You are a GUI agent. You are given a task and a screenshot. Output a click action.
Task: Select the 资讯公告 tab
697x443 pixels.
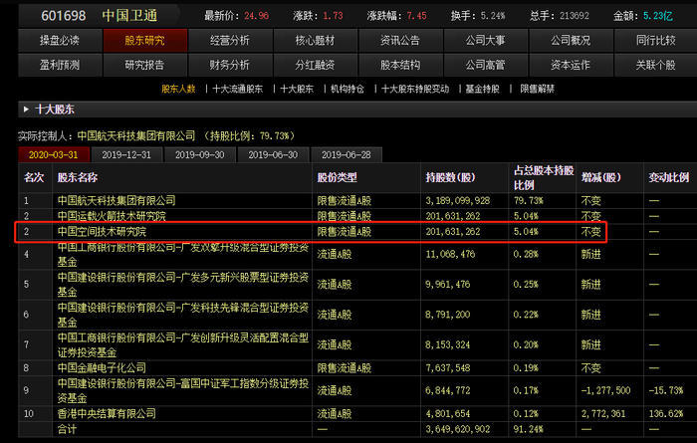(400, 41)
